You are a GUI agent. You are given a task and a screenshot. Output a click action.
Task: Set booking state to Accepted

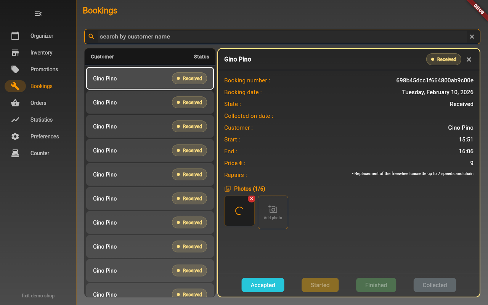pos(263,285)
